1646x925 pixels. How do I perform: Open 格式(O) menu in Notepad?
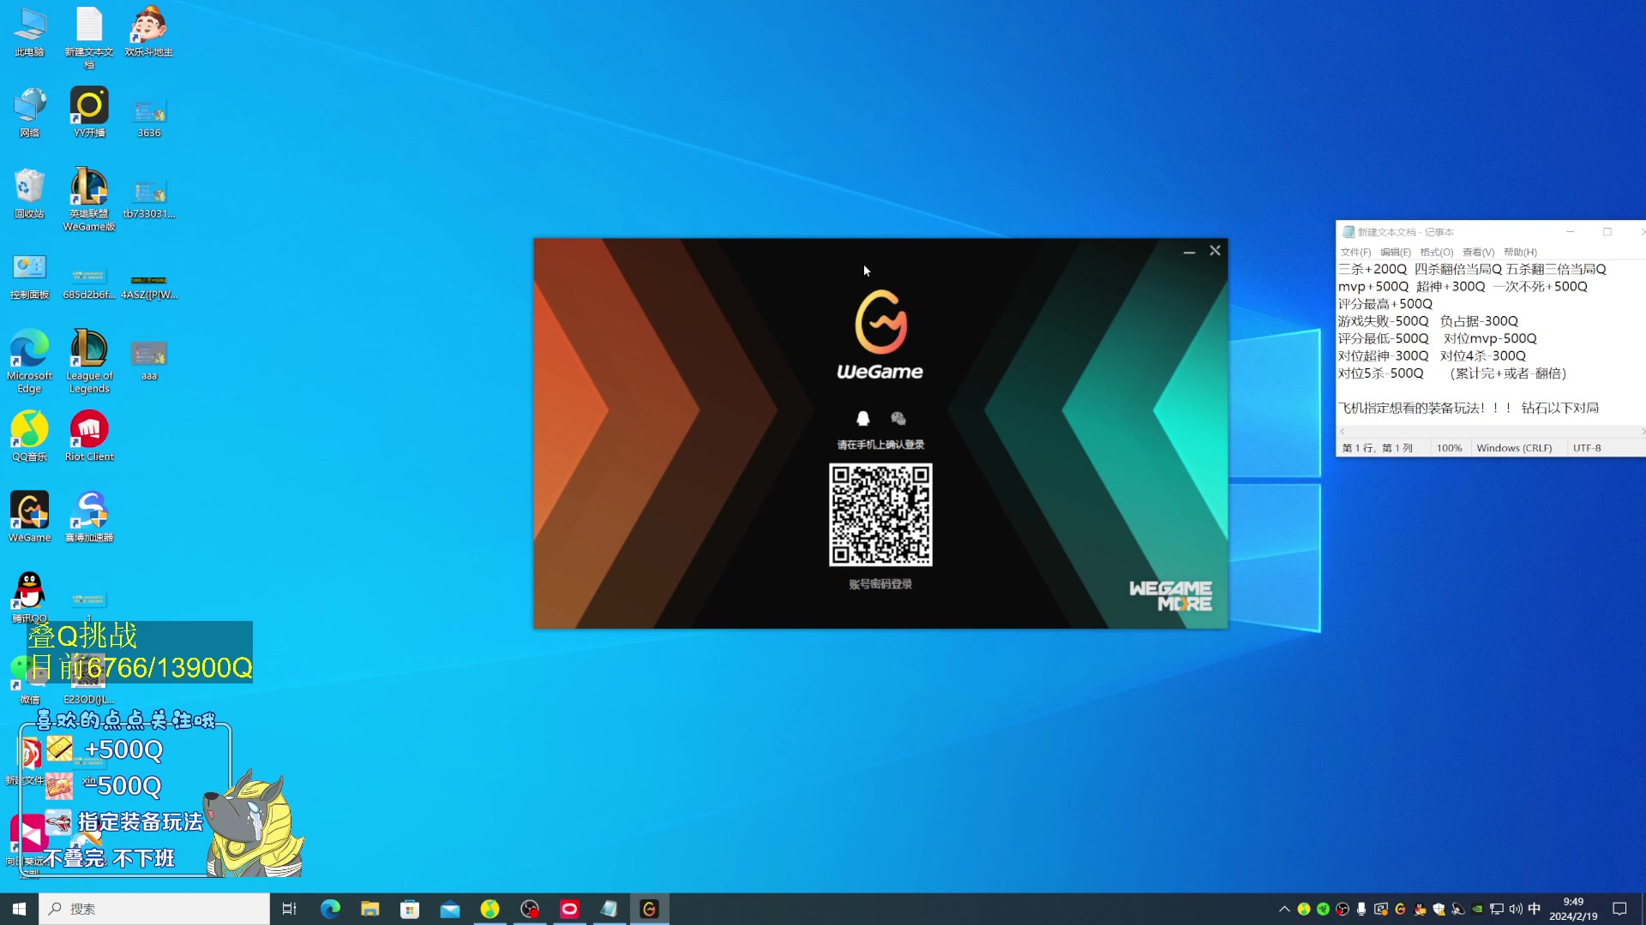coord(1437,252)
